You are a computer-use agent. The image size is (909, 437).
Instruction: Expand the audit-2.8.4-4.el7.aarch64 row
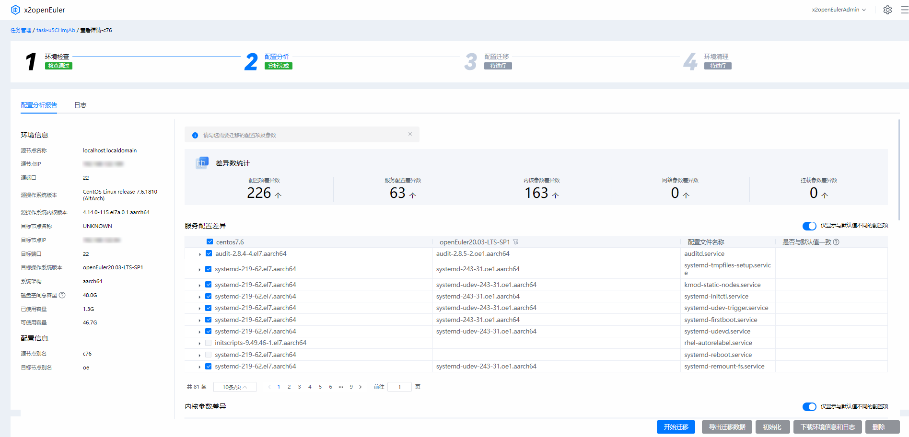(x=200, y=254)
